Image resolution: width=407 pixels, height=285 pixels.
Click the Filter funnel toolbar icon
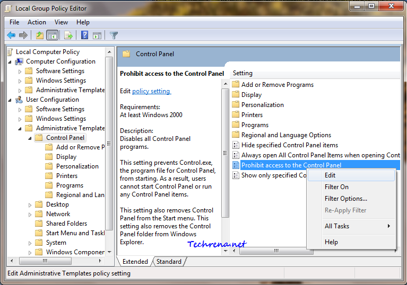pos(114,35)
